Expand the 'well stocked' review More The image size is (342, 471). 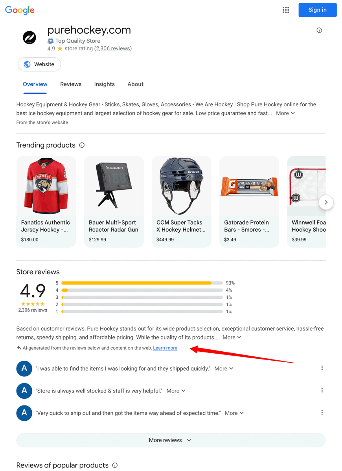coord(176,391)
